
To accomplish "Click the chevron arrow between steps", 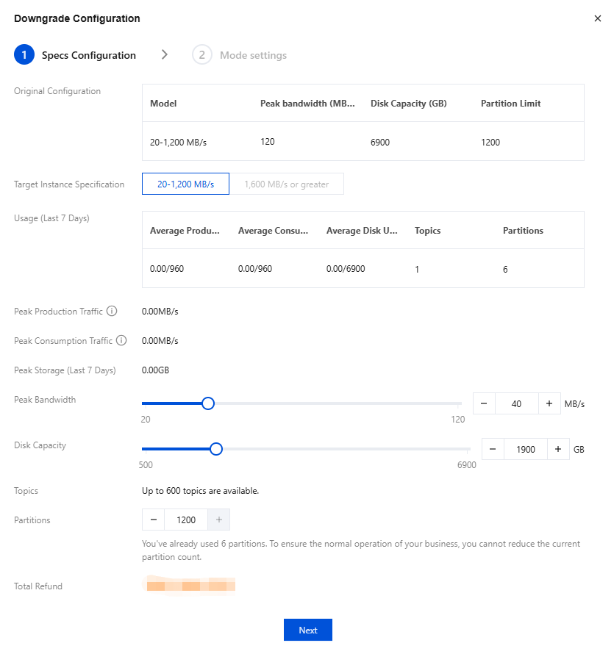I will (x=165, y=55).
